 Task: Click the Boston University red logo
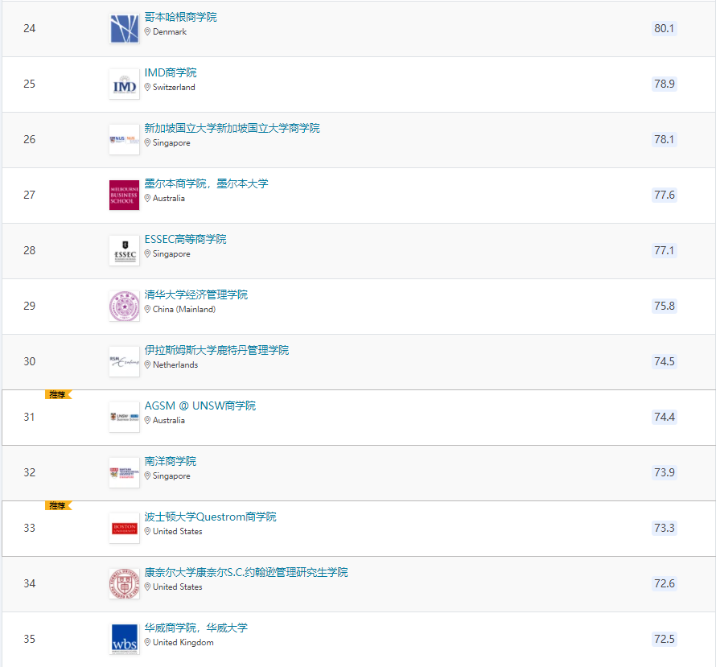(124, 529)
